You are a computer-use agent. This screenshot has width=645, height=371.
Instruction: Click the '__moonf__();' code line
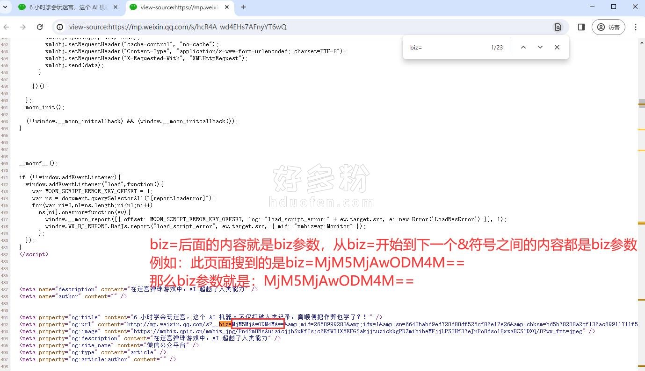(x=39, y=163)
